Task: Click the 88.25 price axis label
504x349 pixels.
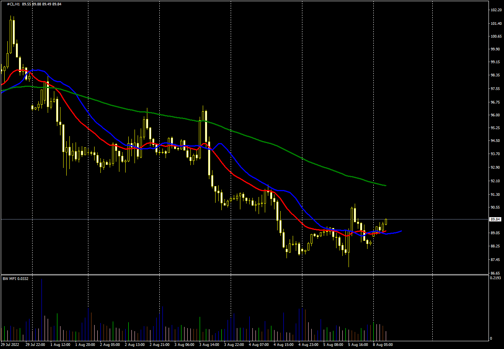Action: 496,246
